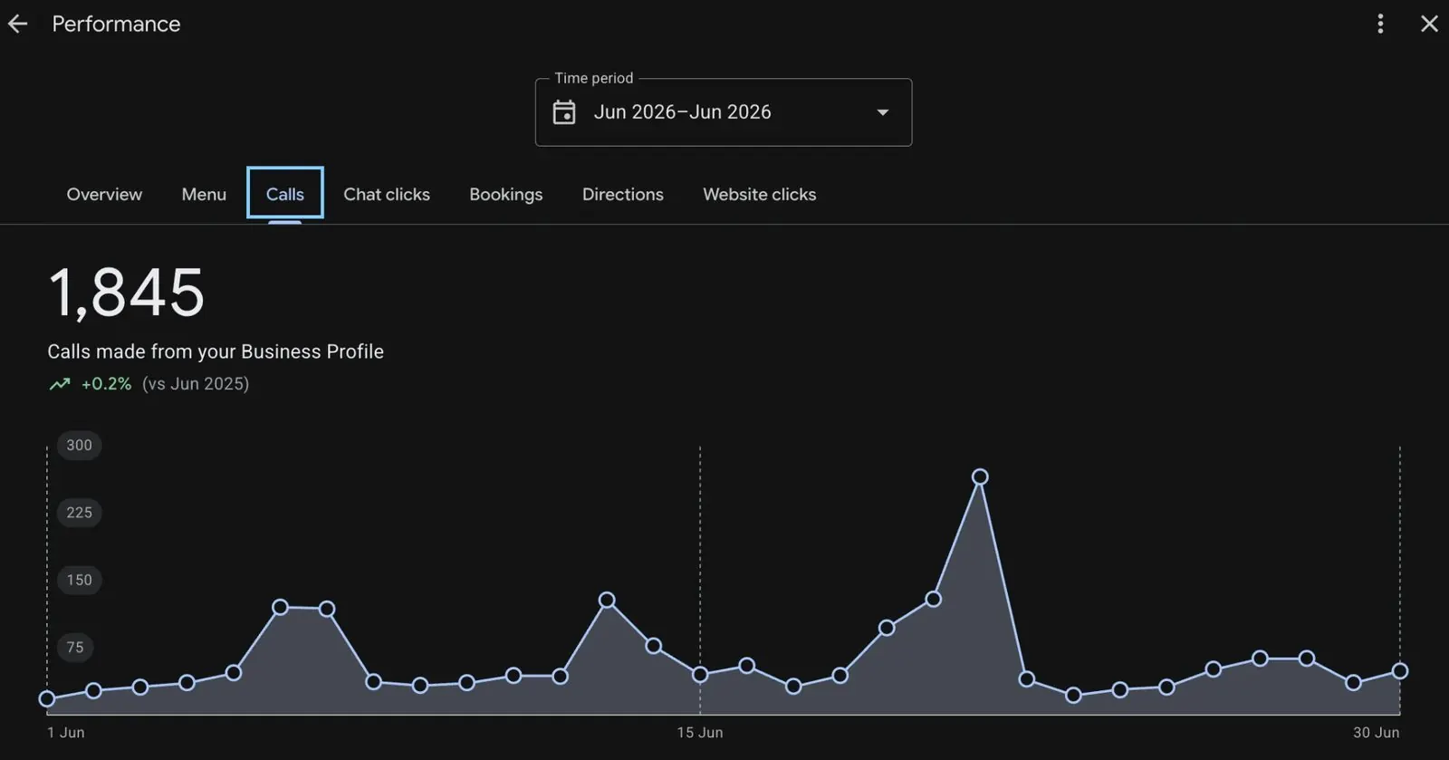Expand the Time period dropdown arrow
The image size is (1449, 760).
[883, 112]
